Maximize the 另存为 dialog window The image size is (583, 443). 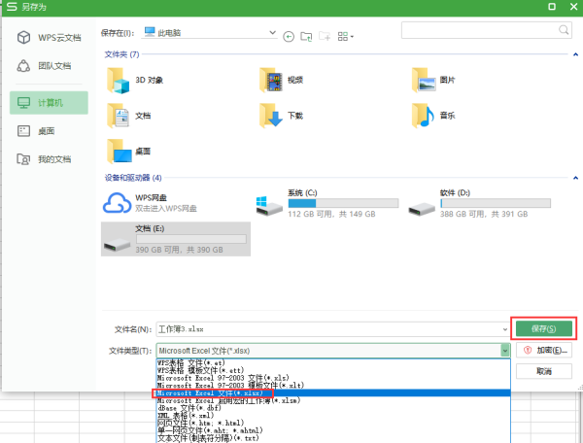coord(552,7)
